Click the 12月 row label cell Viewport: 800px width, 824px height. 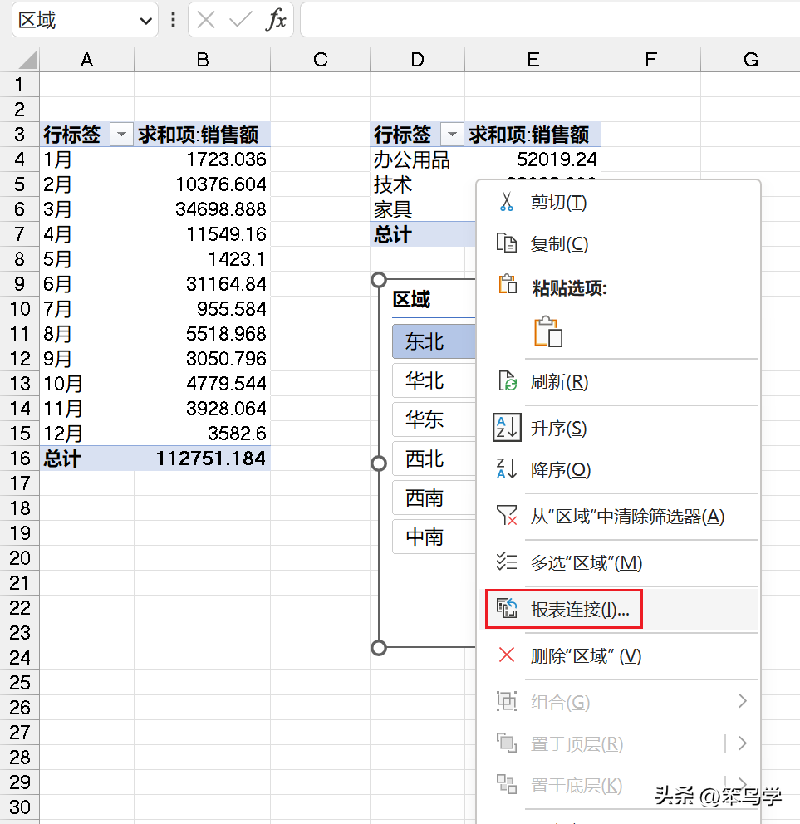(86, 434)
